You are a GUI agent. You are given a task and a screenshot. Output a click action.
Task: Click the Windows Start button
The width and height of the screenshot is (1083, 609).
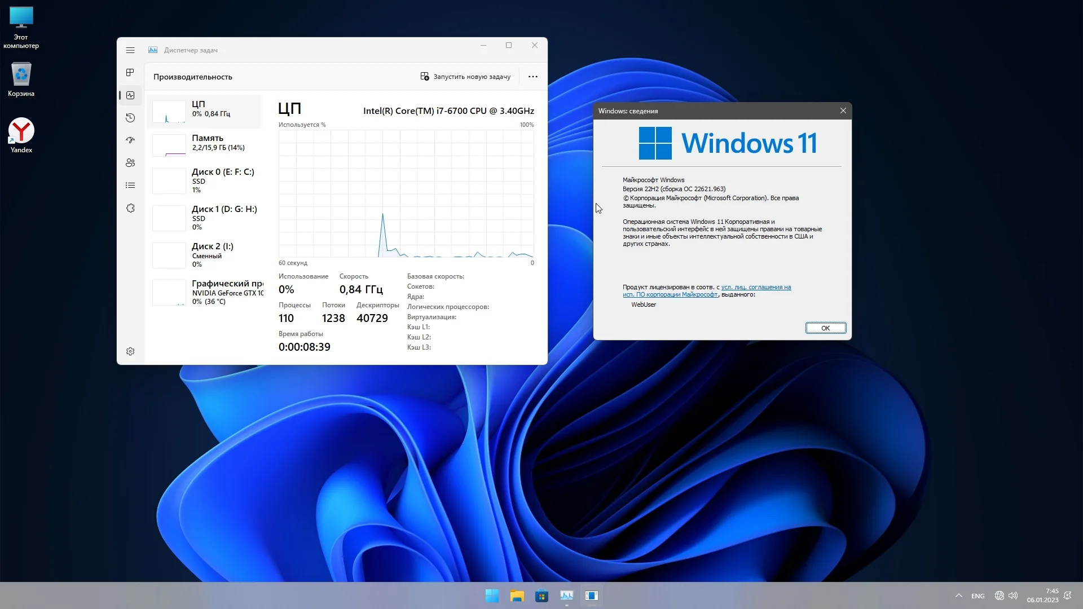pos(492,596)
